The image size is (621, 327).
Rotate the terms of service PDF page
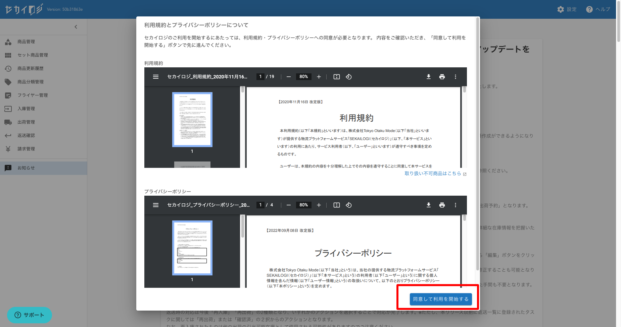point(349,77)
